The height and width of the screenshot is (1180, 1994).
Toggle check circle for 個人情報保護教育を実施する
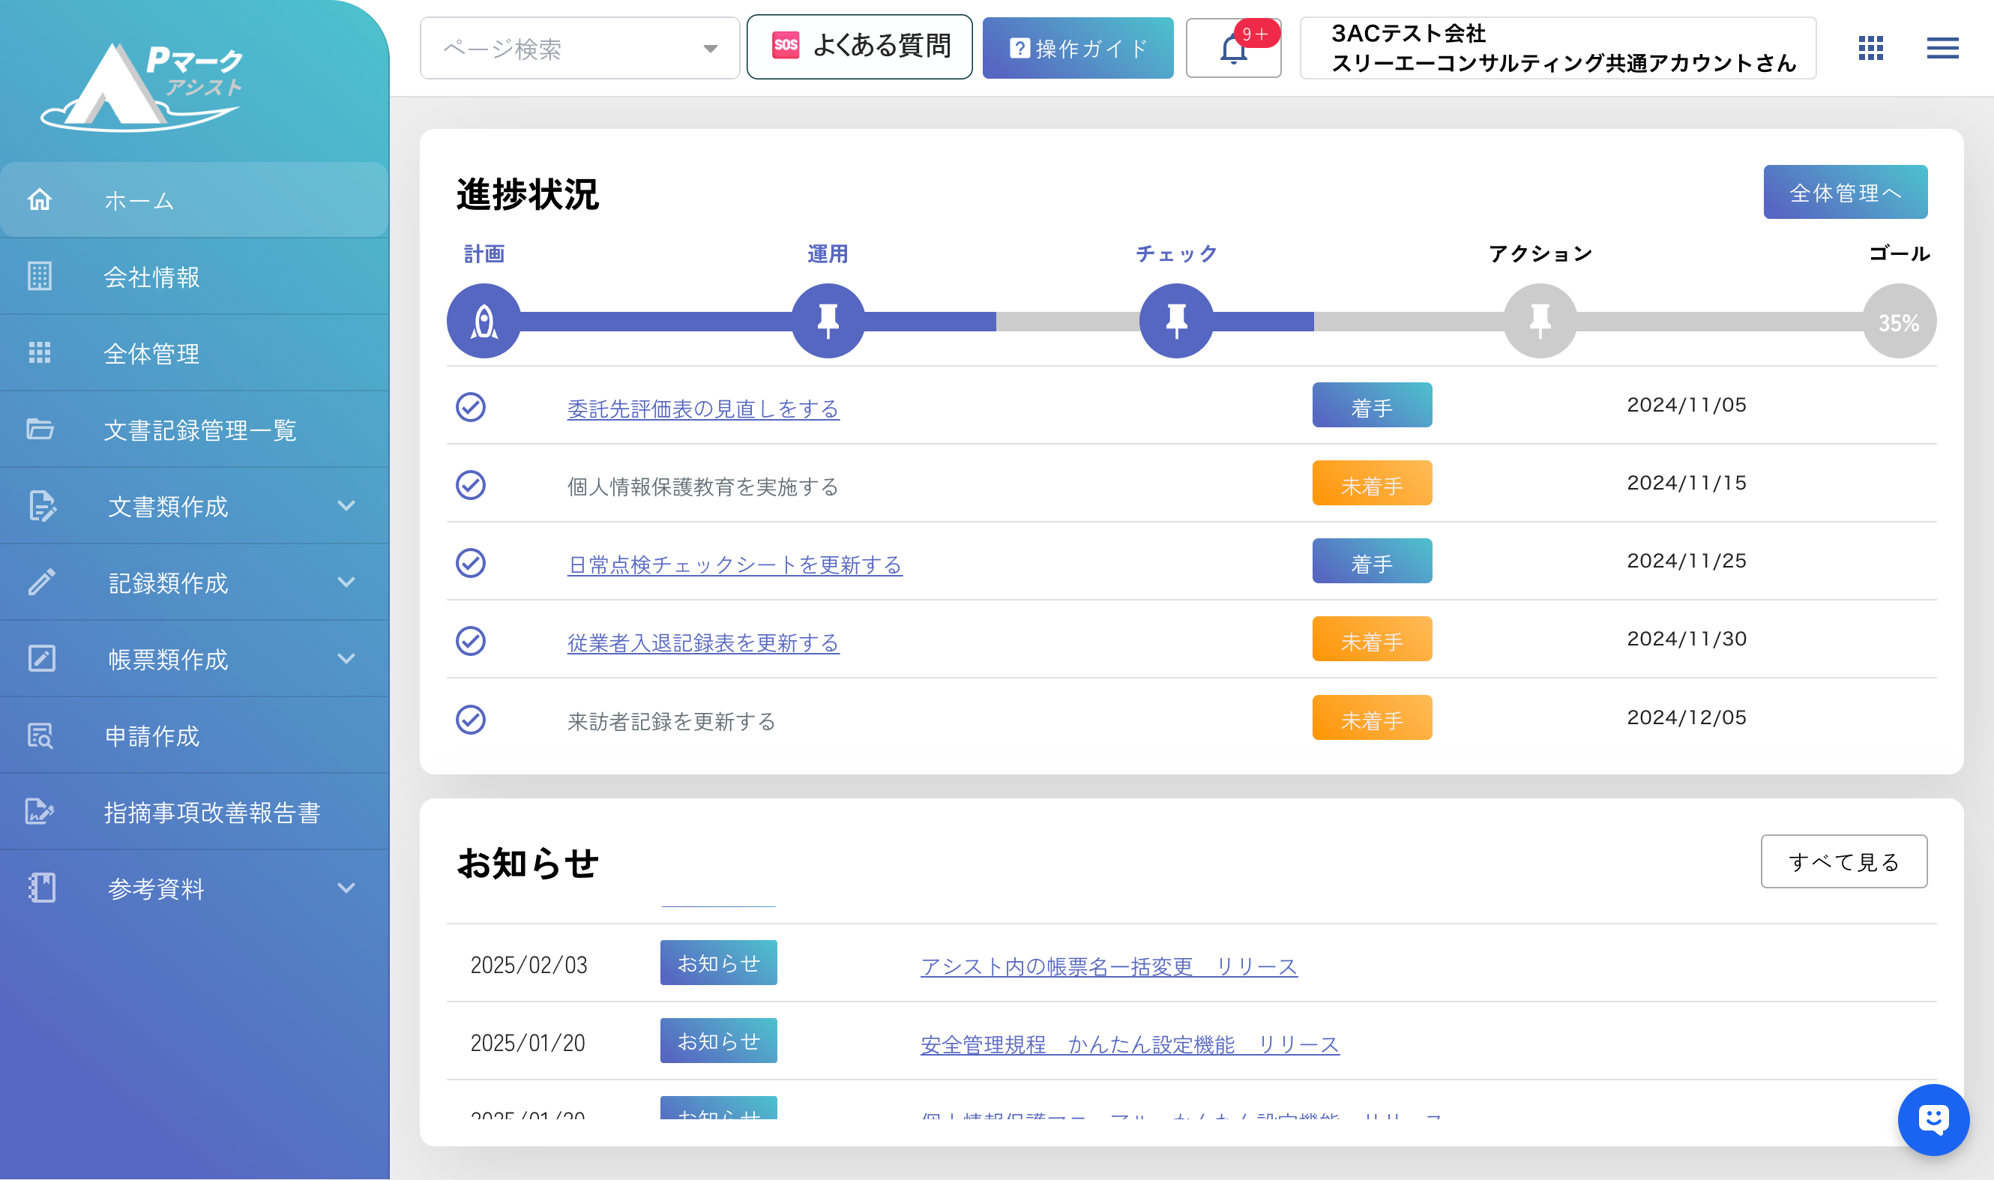click(471, 485)
